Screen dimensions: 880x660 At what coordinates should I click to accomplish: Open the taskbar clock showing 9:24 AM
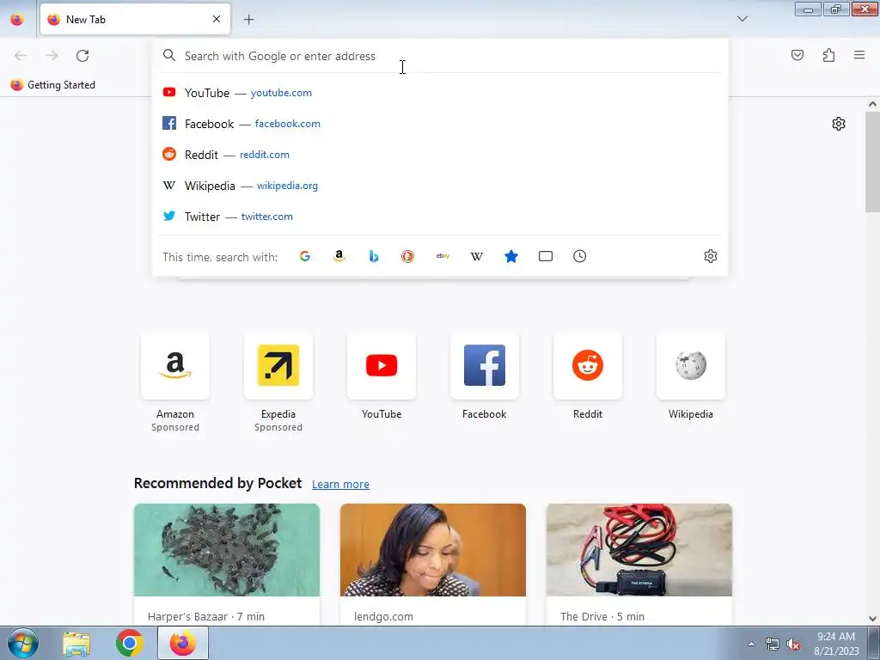[836, 643]
